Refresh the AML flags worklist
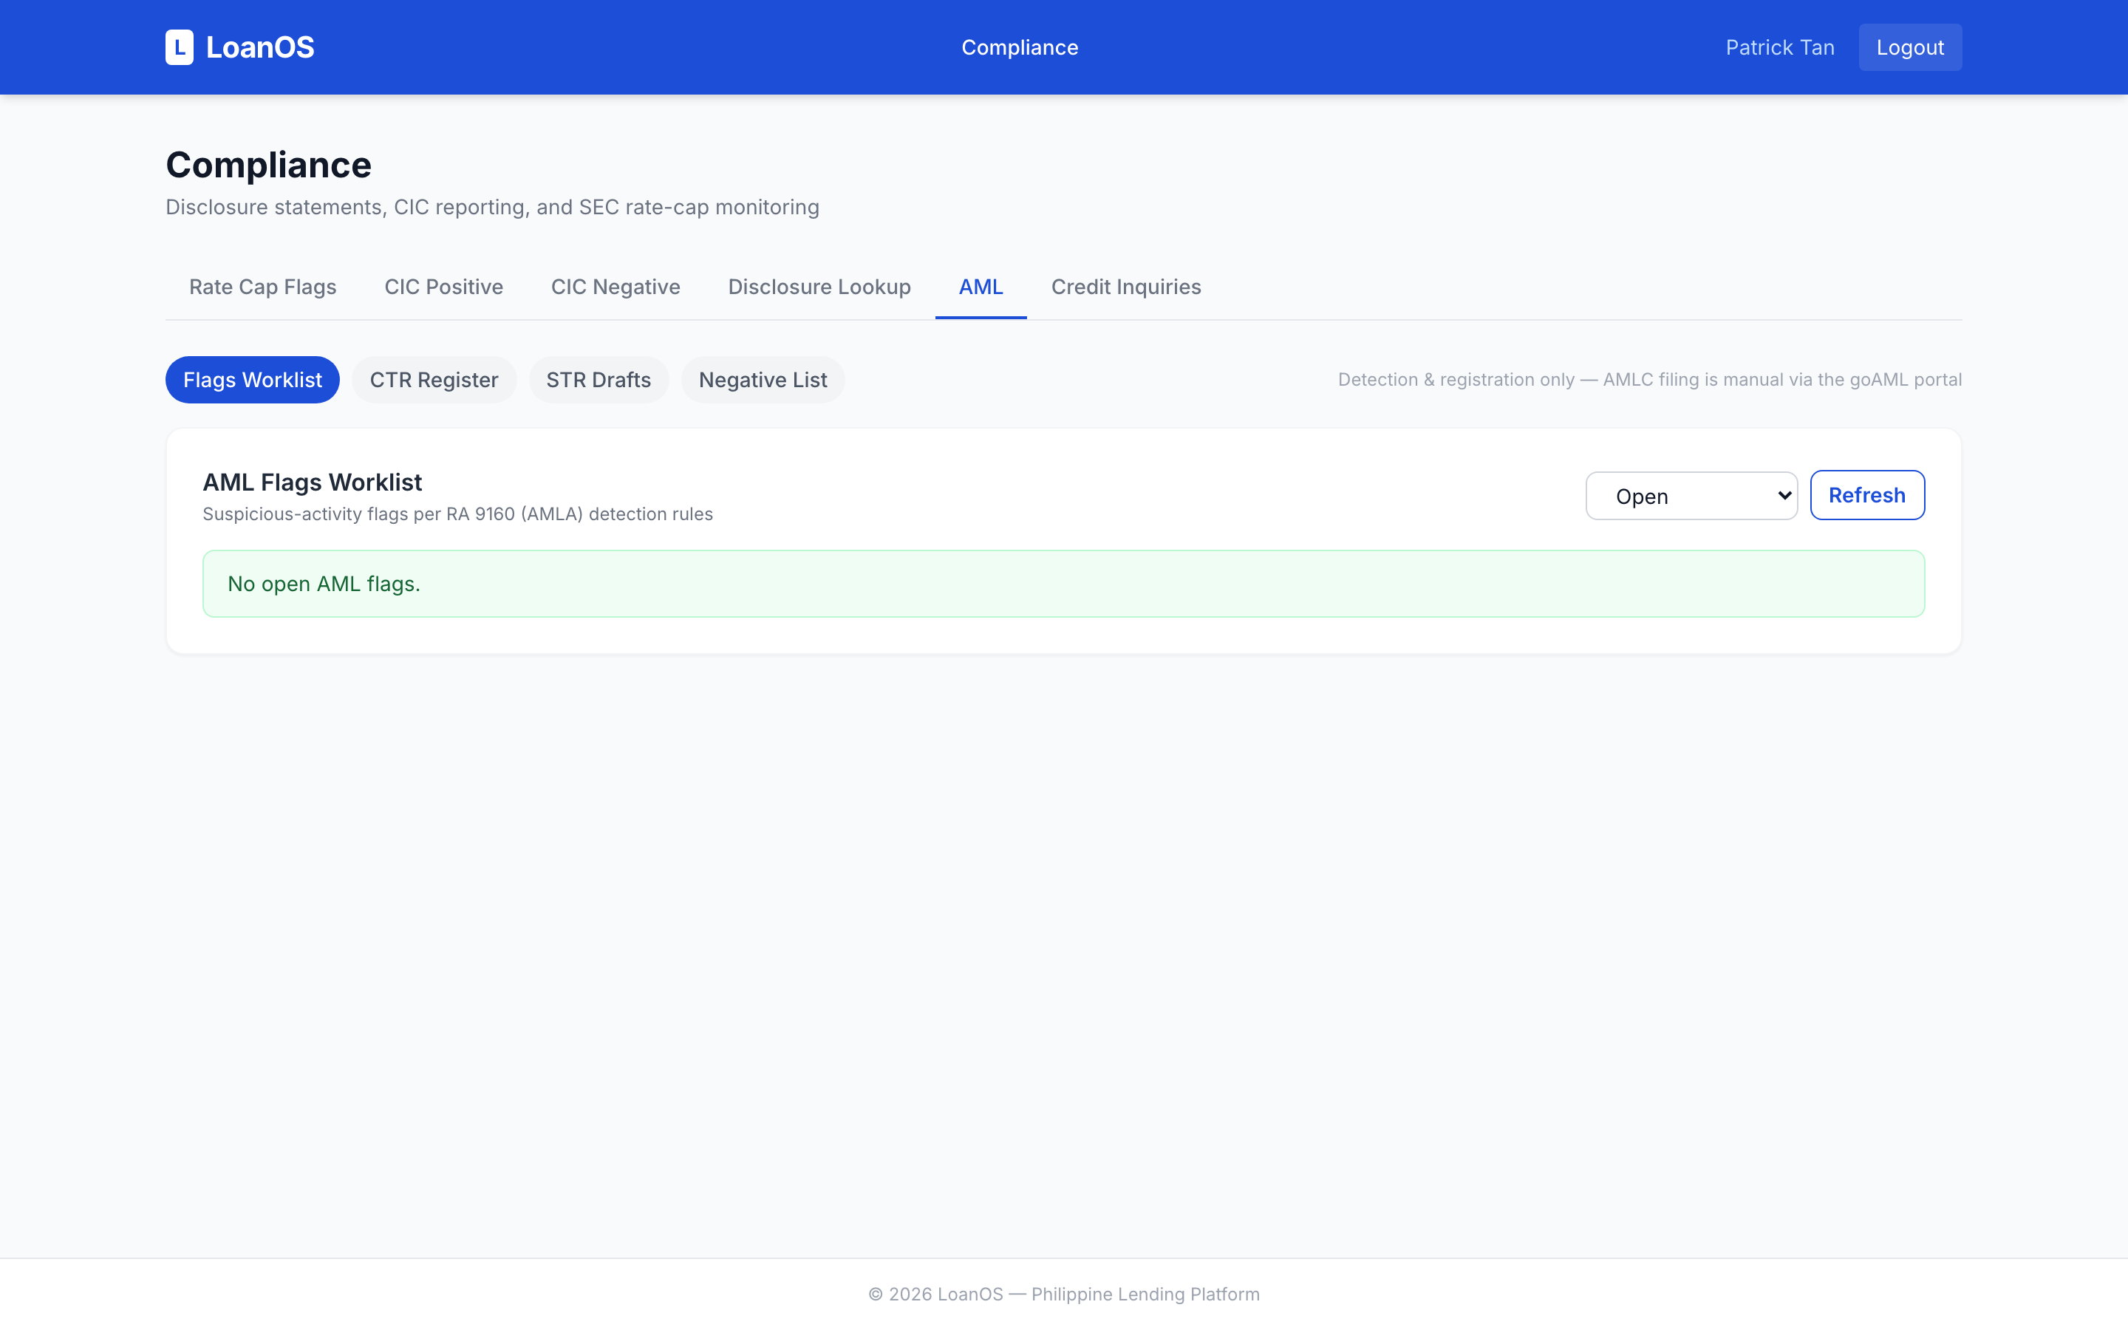 coord(1868,495)
